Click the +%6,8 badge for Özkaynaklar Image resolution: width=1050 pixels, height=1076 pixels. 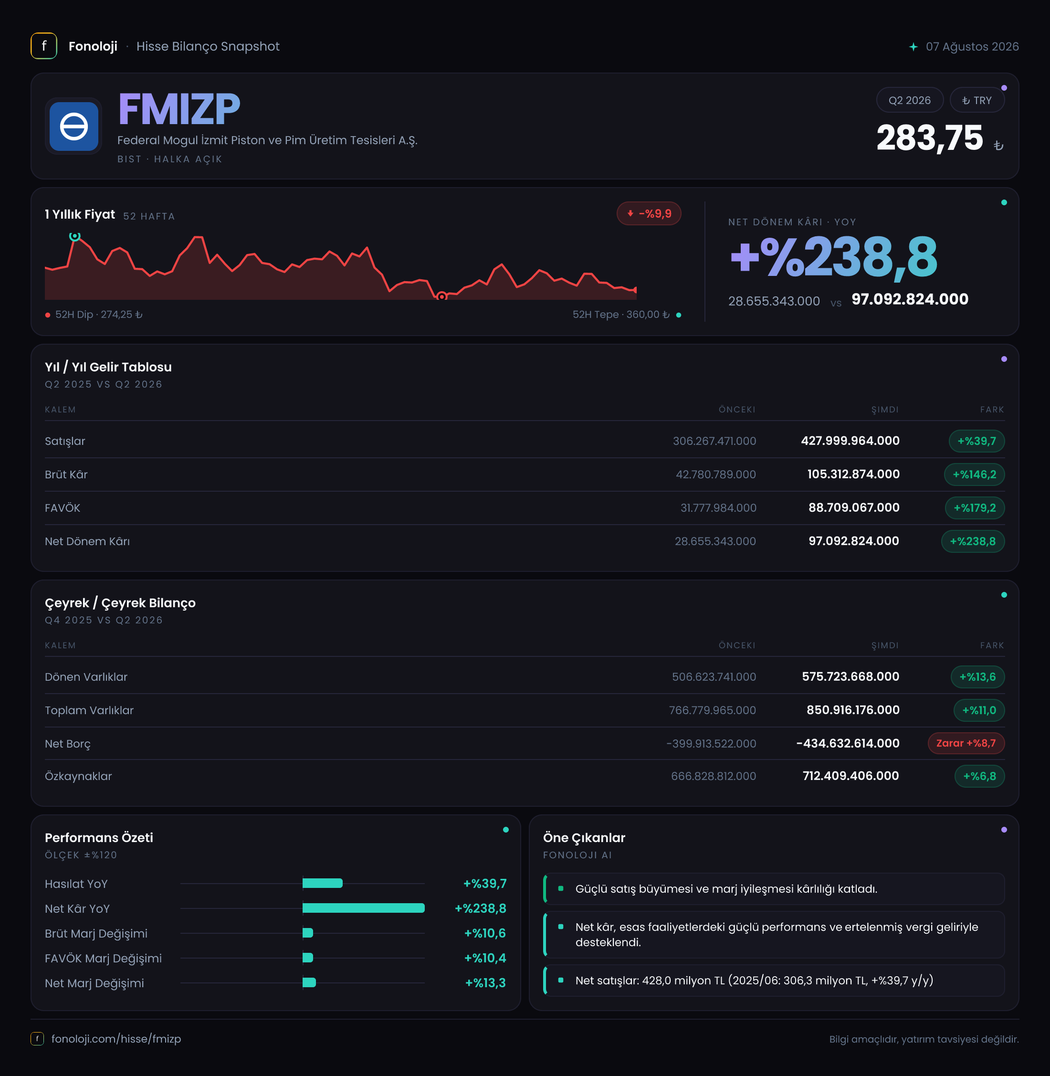click(979, 776)
